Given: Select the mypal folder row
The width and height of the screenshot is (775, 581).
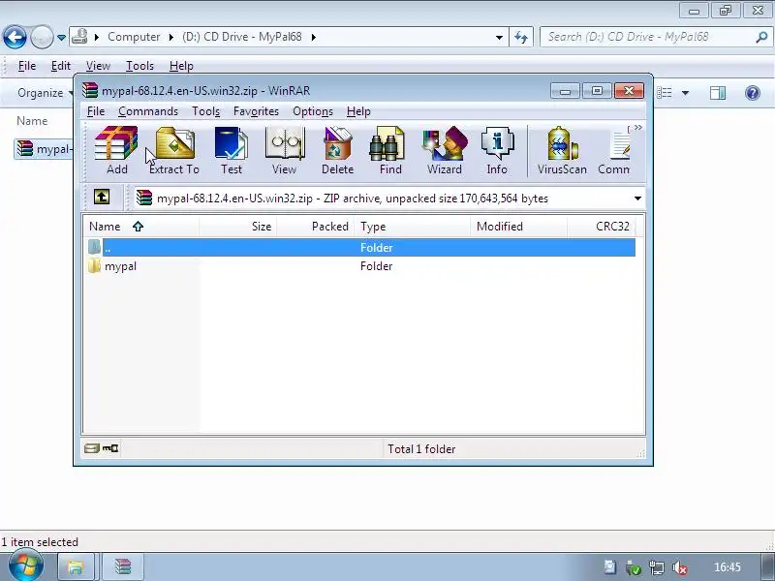Looking at the screenshot, I should point(361,266).
